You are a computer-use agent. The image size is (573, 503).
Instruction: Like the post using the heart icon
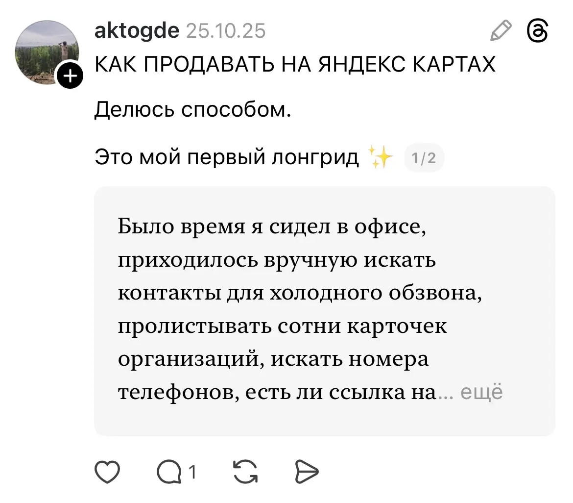tap(107, 472)
